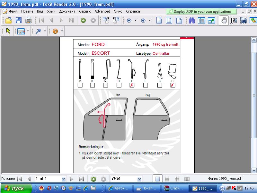Open search with binoculars icon

pos(191,21)
